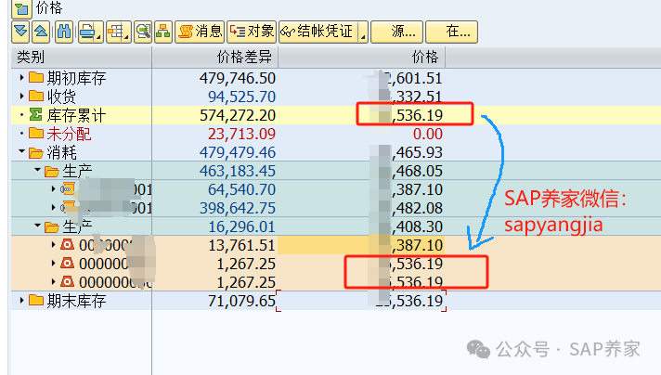Click the Find binoculars icon
Image resolution: width=661 pixels, height=375 pixels.
click(x=64, y=32)
